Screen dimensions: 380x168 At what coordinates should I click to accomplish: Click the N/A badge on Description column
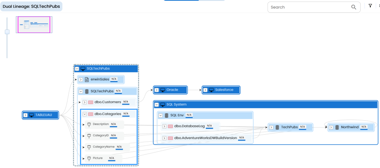pos(113,124)
